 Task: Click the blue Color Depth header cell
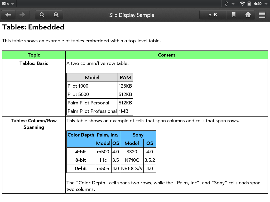81,139
